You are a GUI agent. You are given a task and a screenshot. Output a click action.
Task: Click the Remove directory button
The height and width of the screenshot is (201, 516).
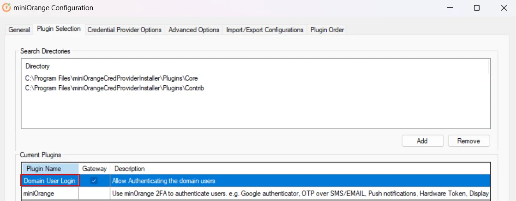tap(468, 141)
